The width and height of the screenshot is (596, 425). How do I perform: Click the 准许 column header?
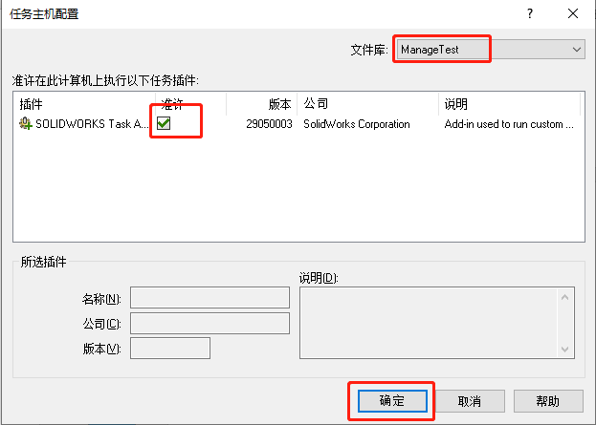[x=189, y=103]
